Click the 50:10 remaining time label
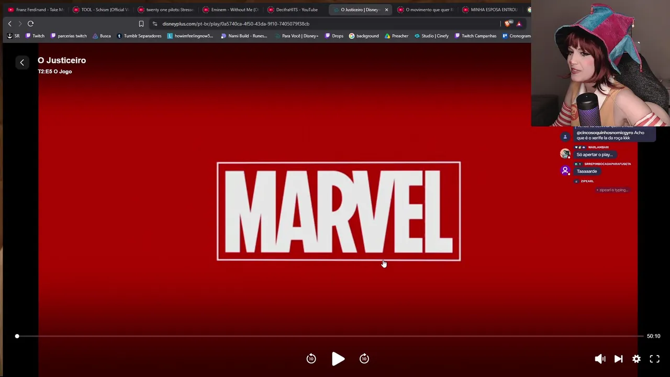The height and width of the screenshot is (377, 670). (x=653, y=336)
